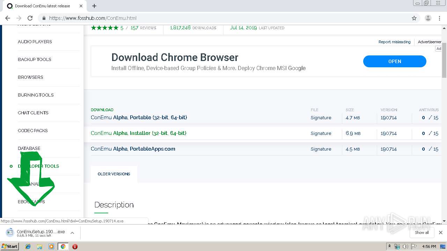Viewport: 447px width, 251px height.
Task: Bookmark this page with the star icon
Action: tap(414, 18)
